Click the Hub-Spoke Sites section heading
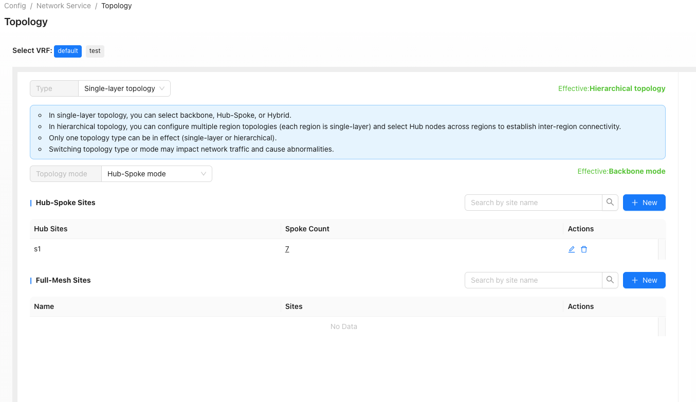696x402 pixels. 66,203
